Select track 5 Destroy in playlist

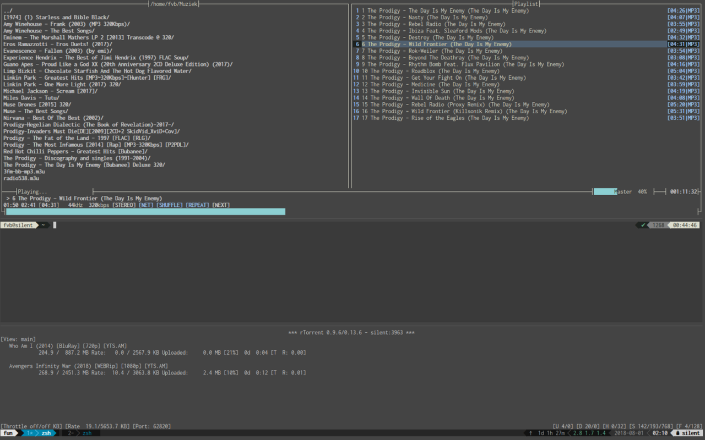(x=527, y=37)
